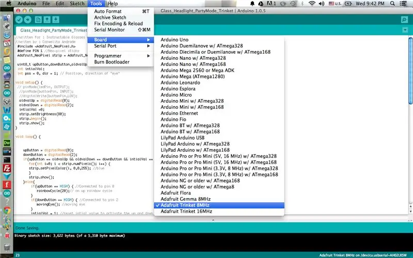Viewport: 413px width, 258px height.
Task: Pick Arduino Micro board
Action: (219, 95)
